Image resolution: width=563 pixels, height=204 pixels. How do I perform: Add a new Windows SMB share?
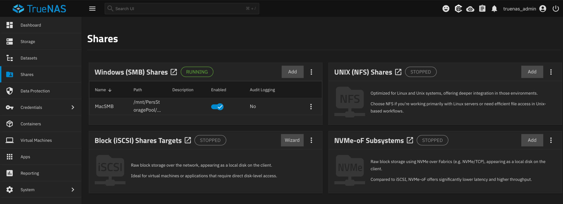coord(292,72)
